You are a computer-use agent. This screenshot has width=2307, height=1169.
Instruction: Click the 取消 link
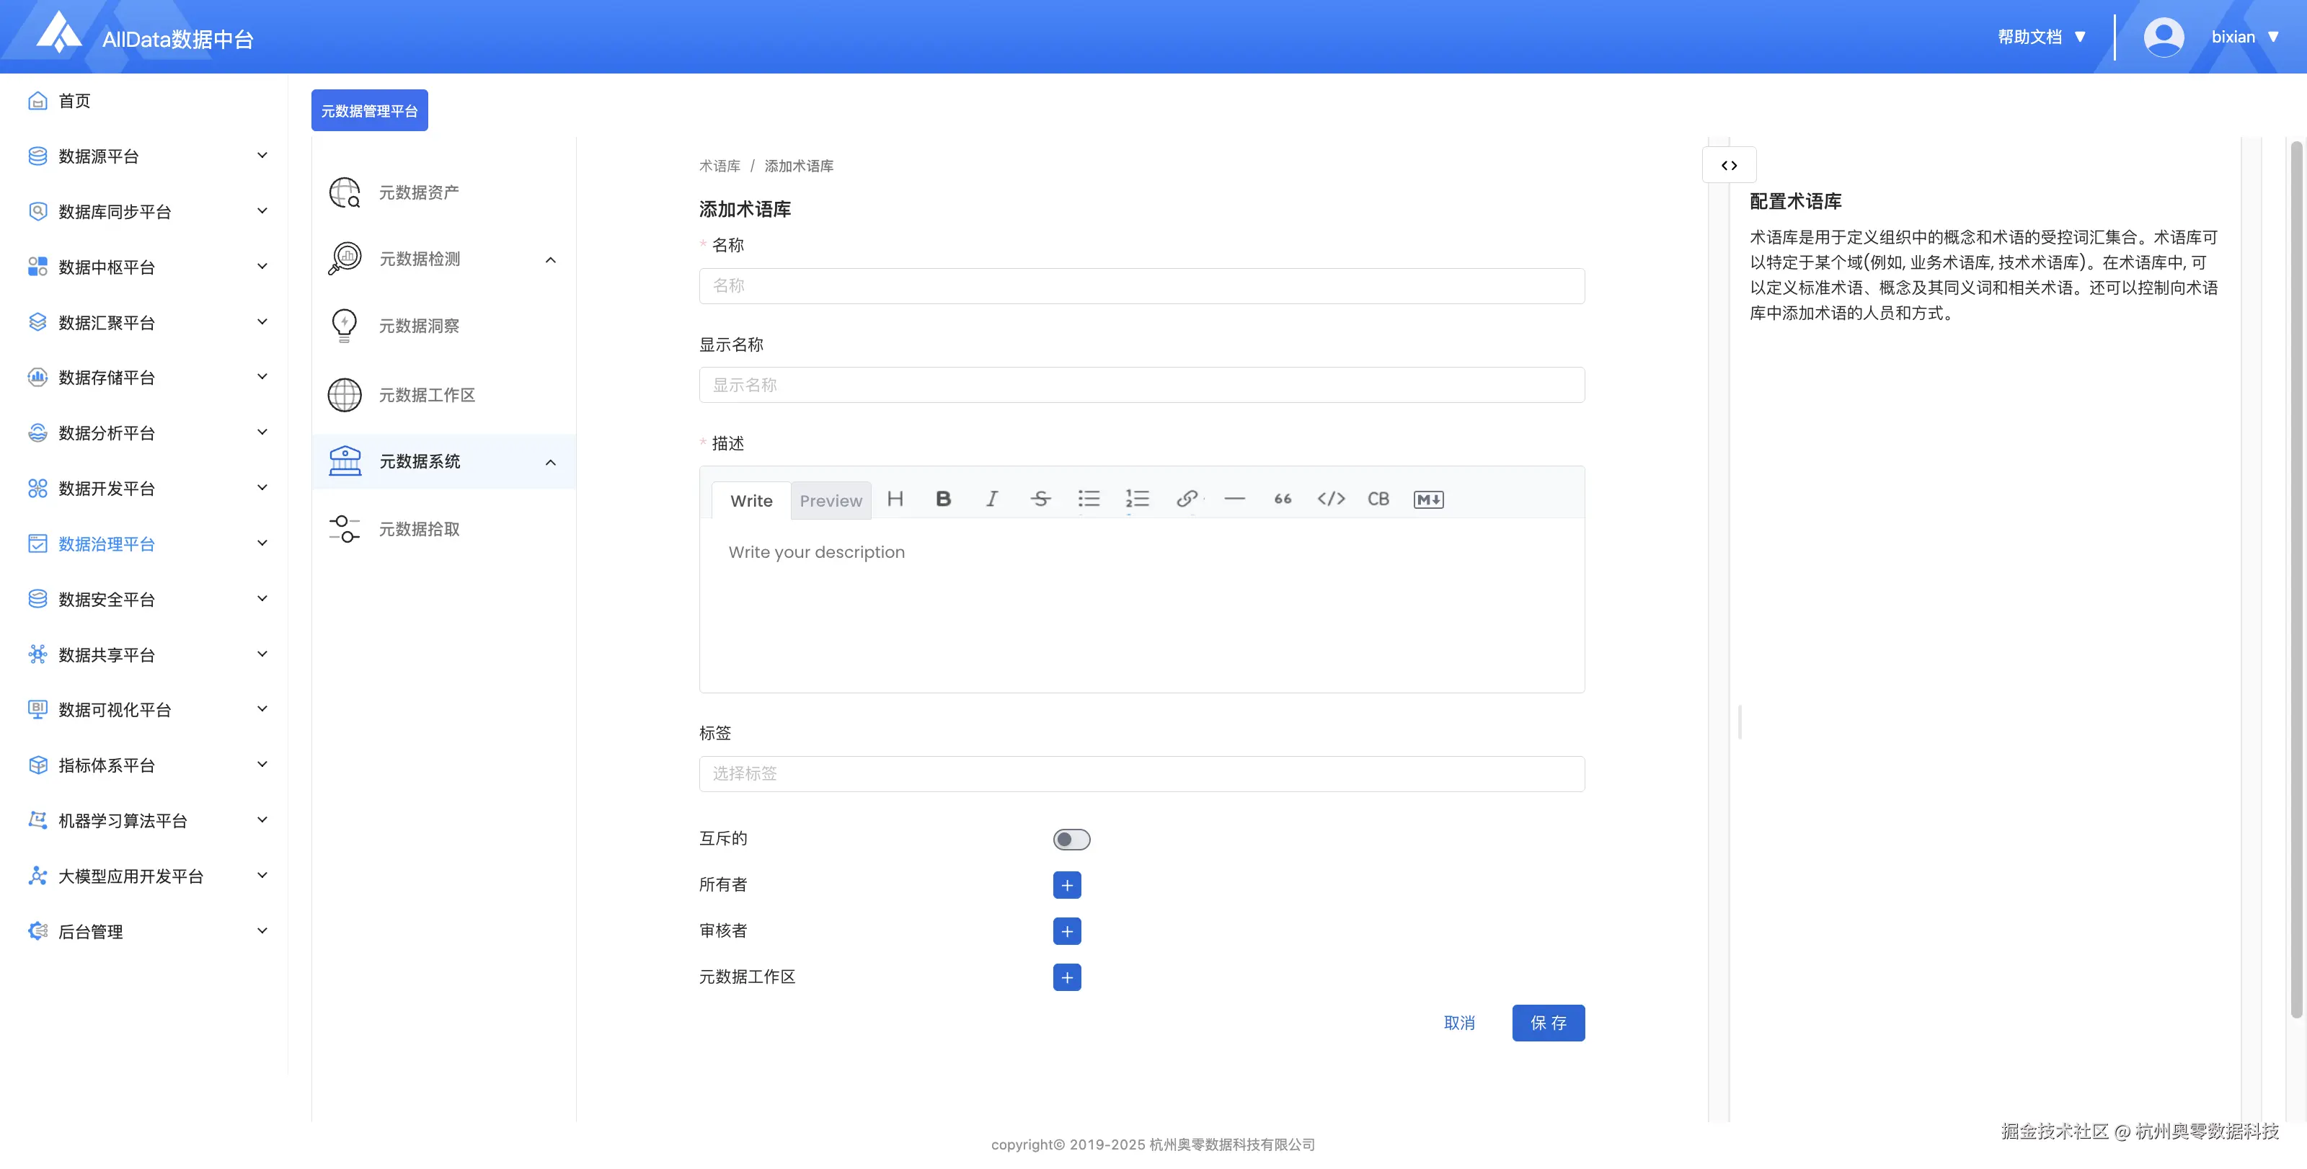[1459, 1022]
